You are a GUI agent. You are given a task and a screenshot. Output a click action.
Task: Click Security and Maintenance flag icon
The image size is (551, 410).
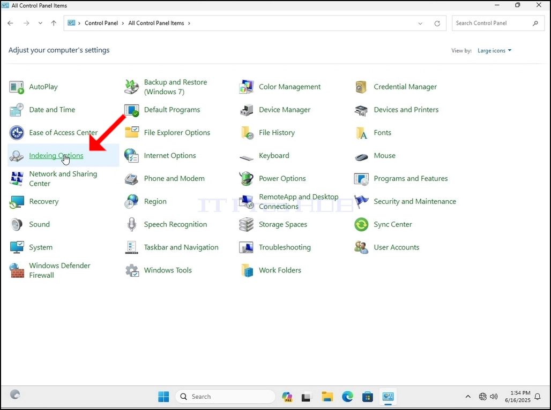click(x=361, y=201)
